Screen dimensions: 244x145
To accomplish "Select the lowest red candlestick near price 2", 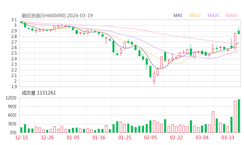I will pos(154,77).
